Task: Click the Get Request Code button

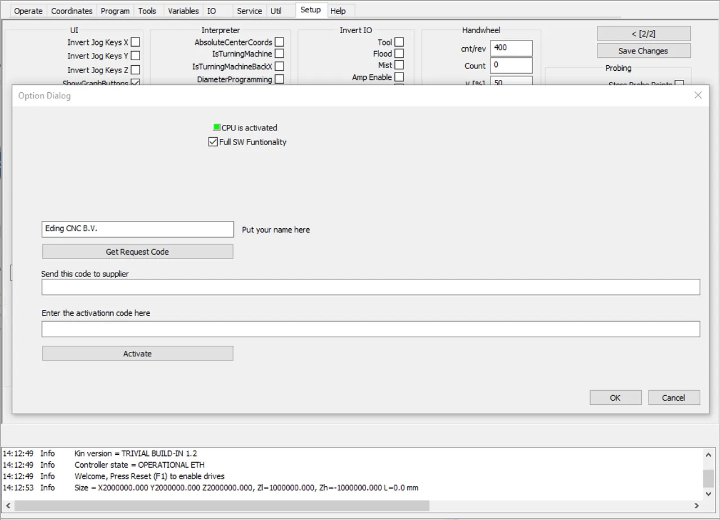Action: click(137, 252)
